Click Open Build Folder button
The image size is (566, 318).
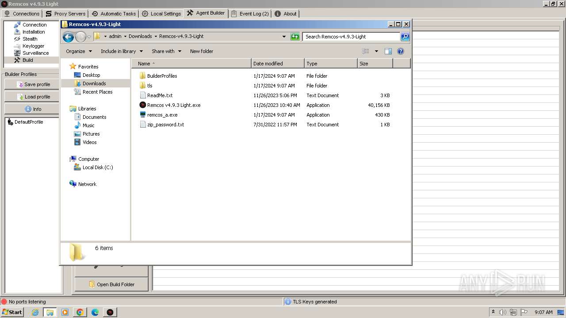(x=111, y=284)
